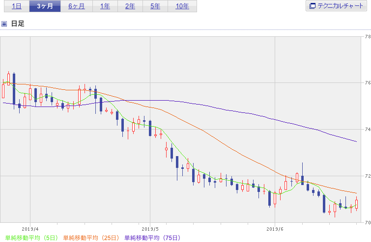Click the 2019/4 date axis label
The image size is (371, 242).
(30, 229)
